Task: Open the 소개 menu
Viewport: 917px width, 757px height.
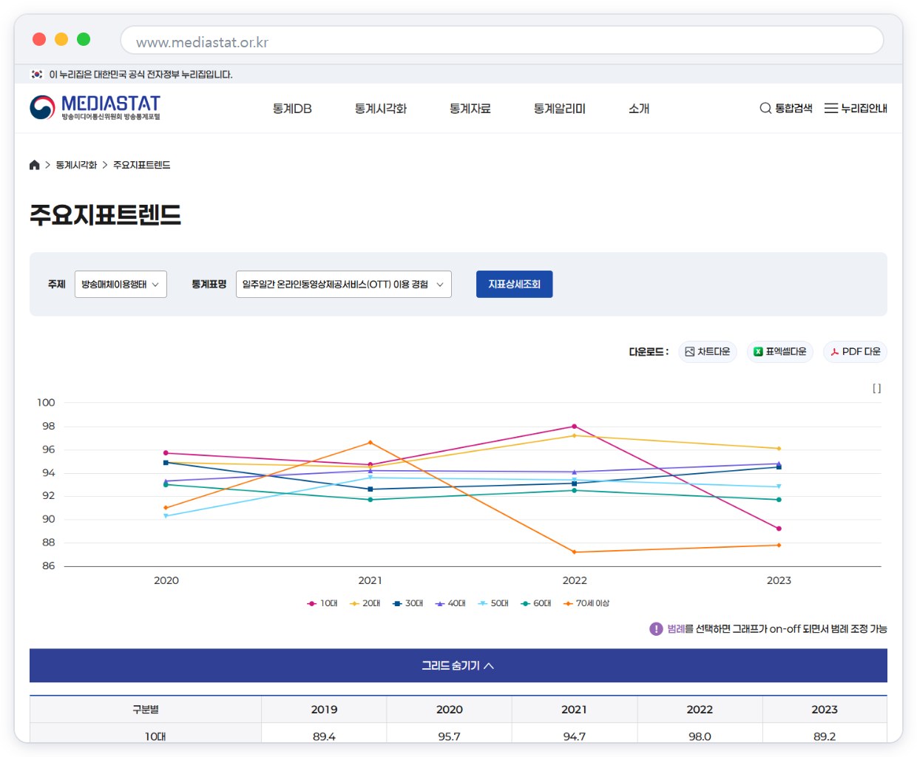Action: pyautogui.click(x=639, y=109)
